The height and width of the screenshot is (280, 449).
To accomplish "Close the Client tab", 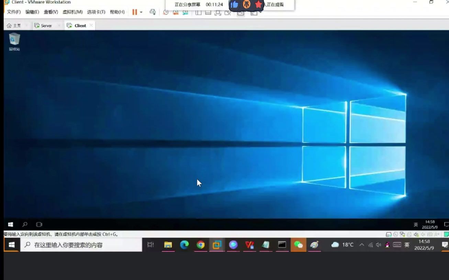I will coord(91,25).
